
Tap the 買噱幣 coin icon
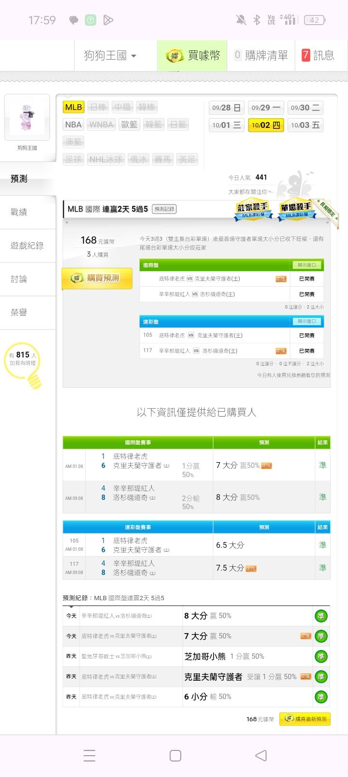tap(174, 56)
